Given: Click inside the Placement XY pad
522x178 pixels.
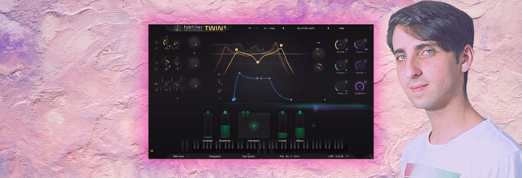Looking at the screenshot, I should click(x=254, y=126).
